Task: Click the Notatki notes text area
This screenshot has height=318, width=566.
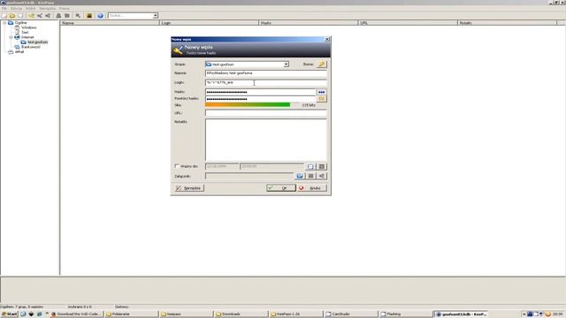Action: [266, 140]
